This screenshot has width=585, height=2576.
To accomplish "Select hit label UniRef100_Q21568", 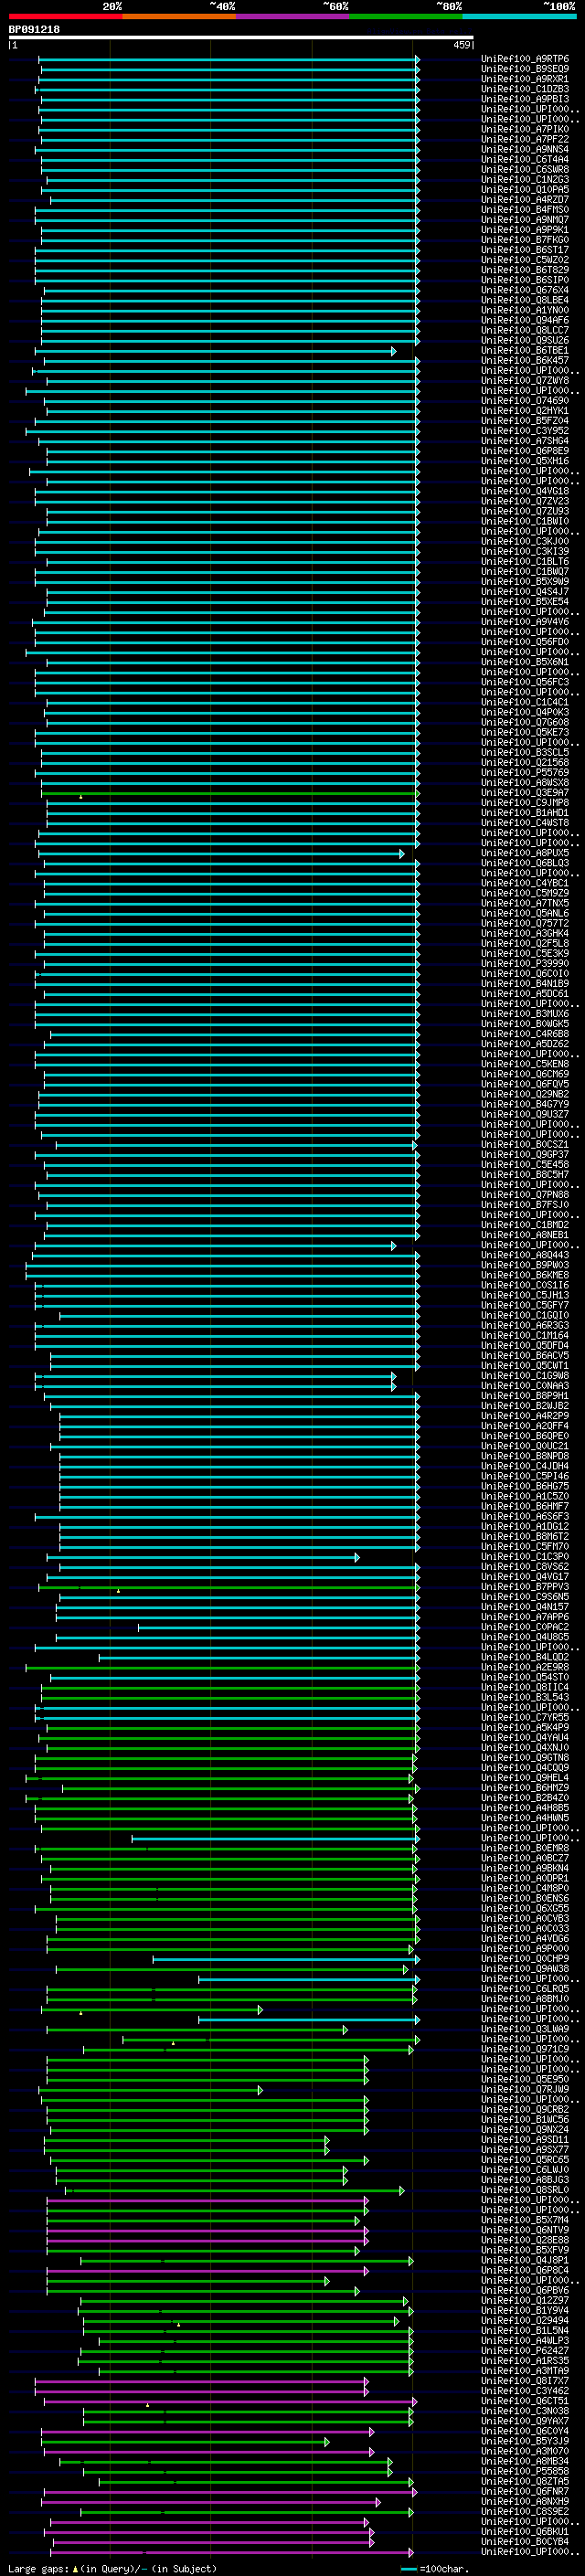I will (x=525, y=762).
